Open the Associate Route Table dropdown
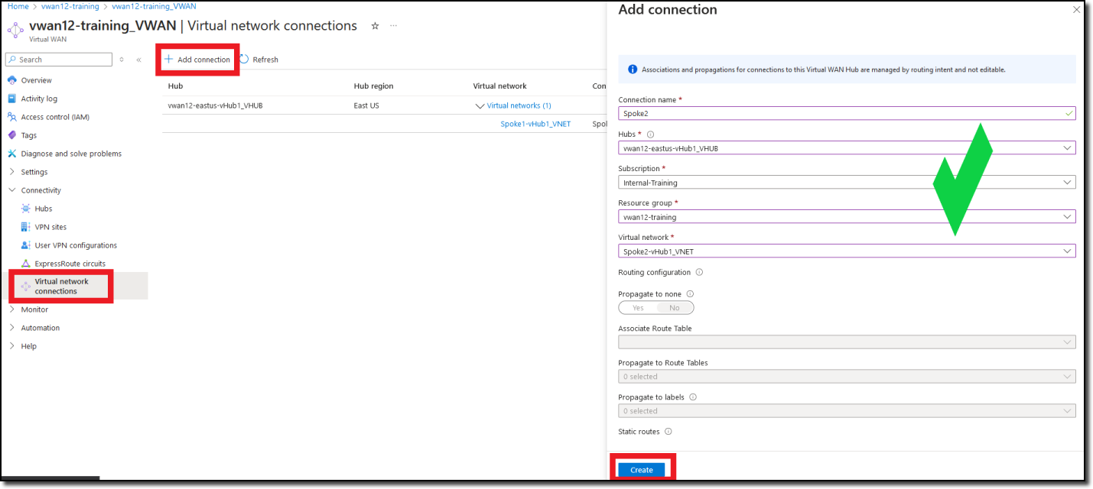1093x489 pixels. tap(847, 342)
